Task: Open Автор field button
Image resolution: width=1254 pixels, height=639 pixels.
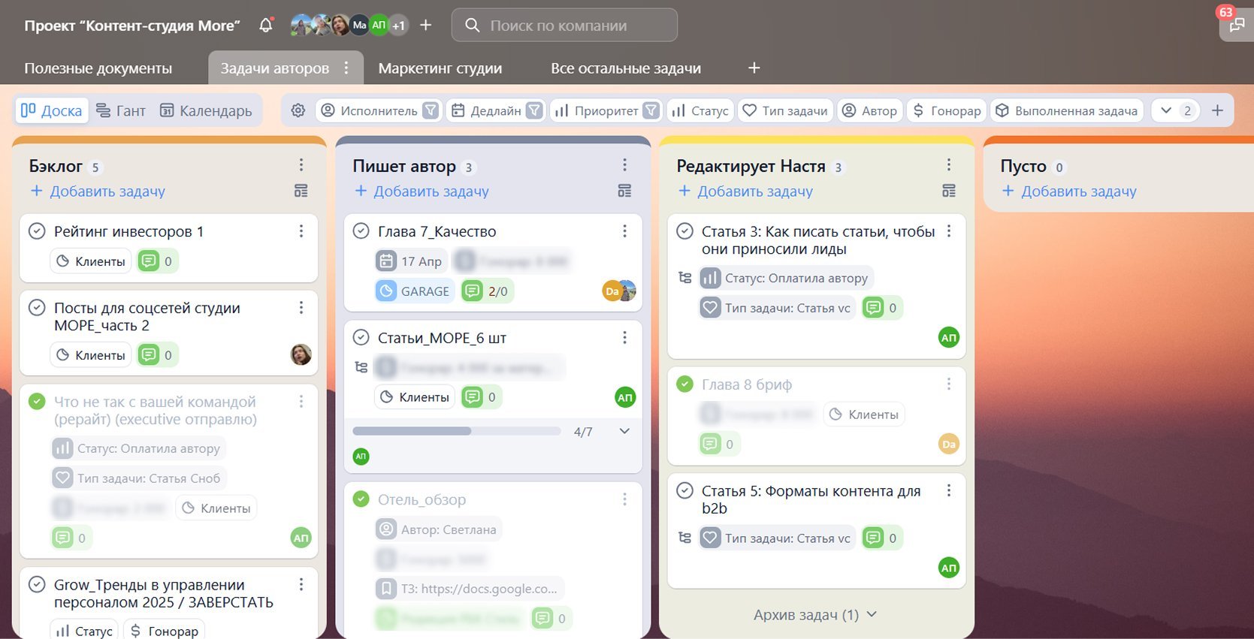Action: click(869, 110)
